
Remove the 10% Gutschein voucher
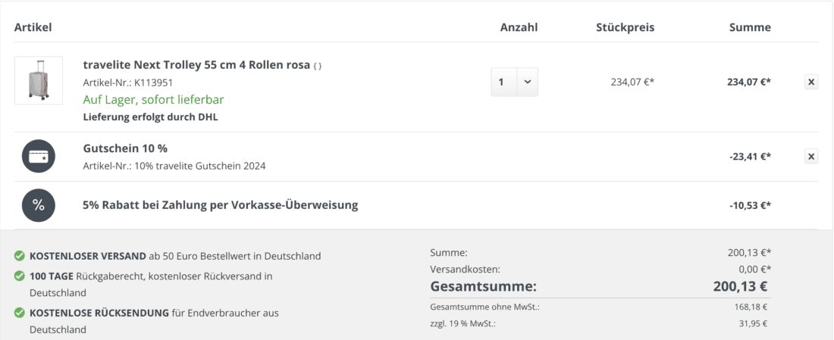[x=810, y=157]
